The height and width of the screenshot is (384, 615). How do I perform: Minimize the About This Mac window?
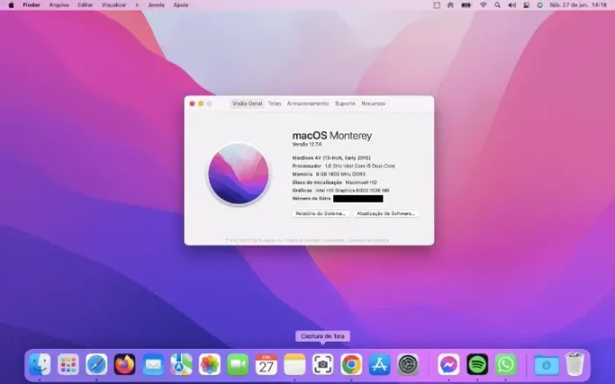(x=201, y=104)
